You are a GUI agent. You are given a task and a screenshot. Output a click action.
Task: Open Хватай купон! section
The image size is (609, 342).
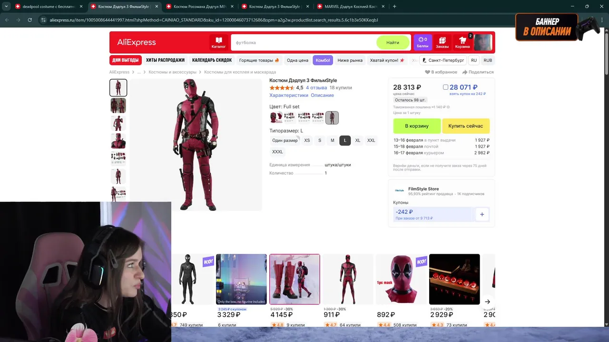387,60
